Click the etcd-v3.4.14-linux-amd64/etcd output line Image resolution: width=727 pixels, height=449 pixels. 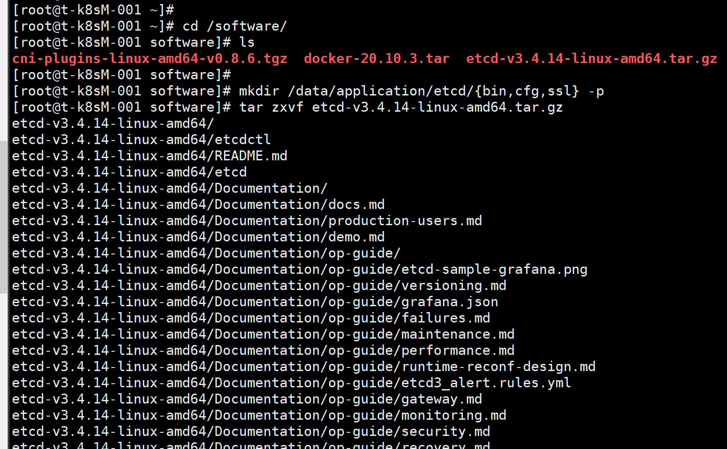coord(129,172)
